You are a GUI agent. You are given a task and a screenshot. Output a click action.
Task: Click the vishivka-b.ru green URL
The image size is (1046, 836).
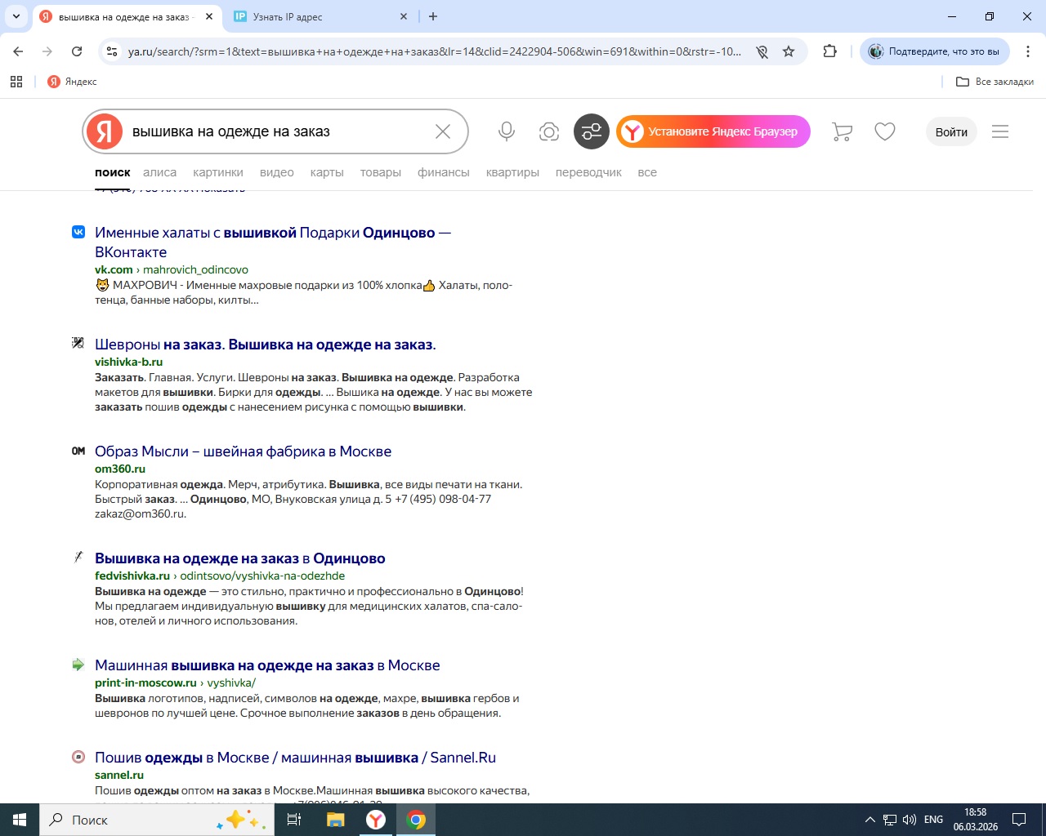128,362
